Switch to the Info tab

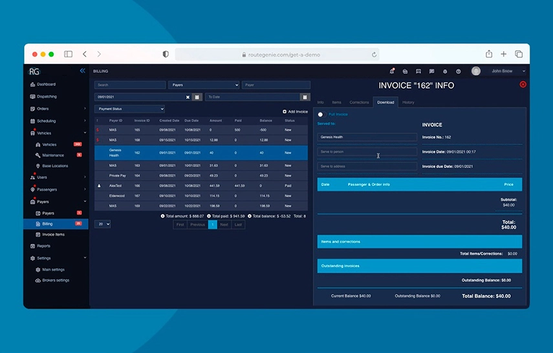(x=320, y=103)
